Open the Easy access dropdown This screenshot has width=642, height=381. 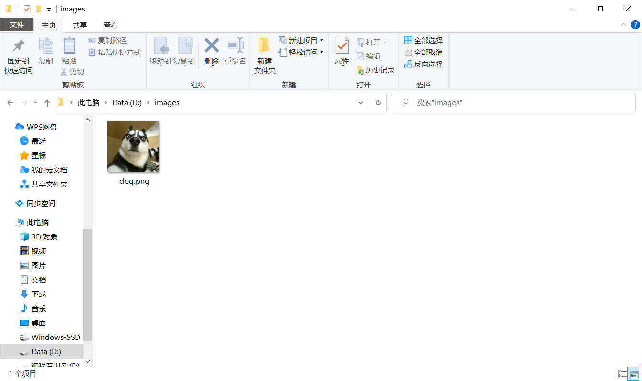coord(321,52)
